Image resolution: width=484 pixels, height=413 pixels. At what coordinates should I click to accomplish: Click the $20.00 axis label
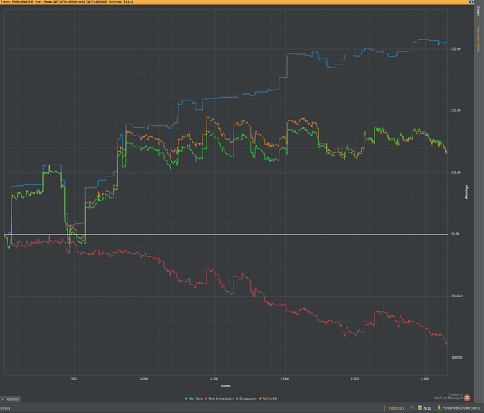[456, 111]
